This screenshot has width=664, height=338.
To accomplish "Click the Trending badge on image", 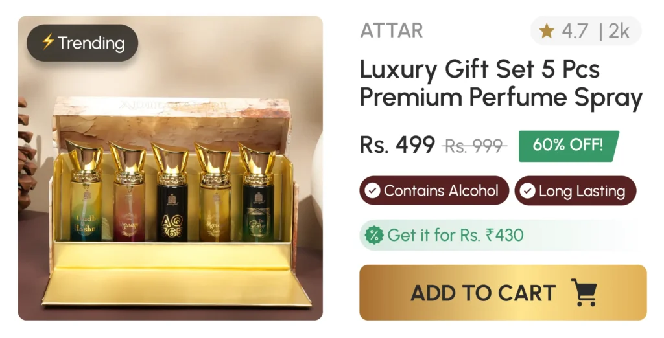I will [x=82, y=43].
